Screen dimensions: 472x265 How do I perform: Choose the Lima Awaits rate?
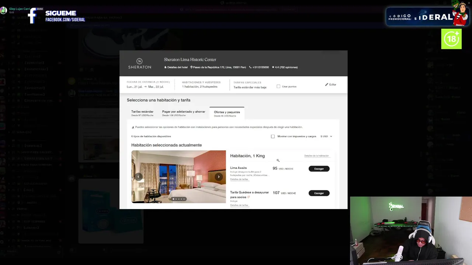319,169
